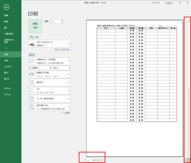Open the 拡大縮小なし scaling dropdown
Viewport: 191px width, 163px height.
(x=49, y=107)
